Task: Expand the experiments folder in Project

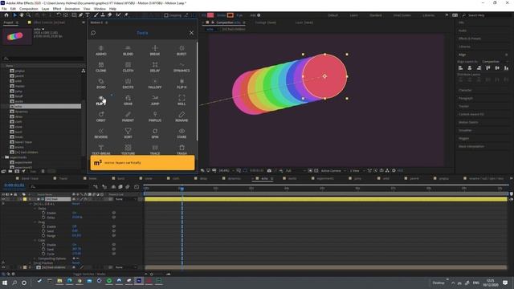Action: (x=3, y=157)
